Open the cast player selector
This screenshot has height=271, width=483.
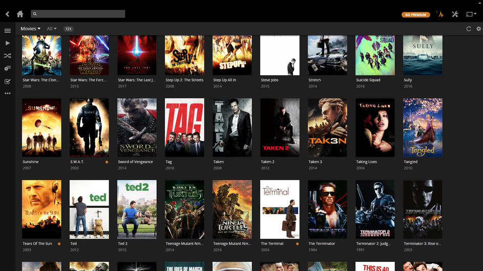pyautogui.click(x=471, y=14)
